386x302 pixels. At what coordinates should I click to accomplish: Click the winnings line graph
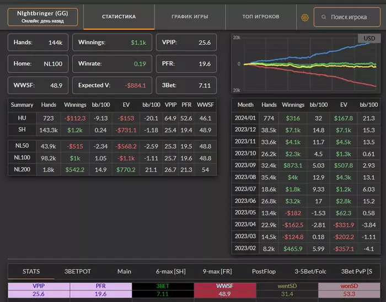[x=305, y=64]
